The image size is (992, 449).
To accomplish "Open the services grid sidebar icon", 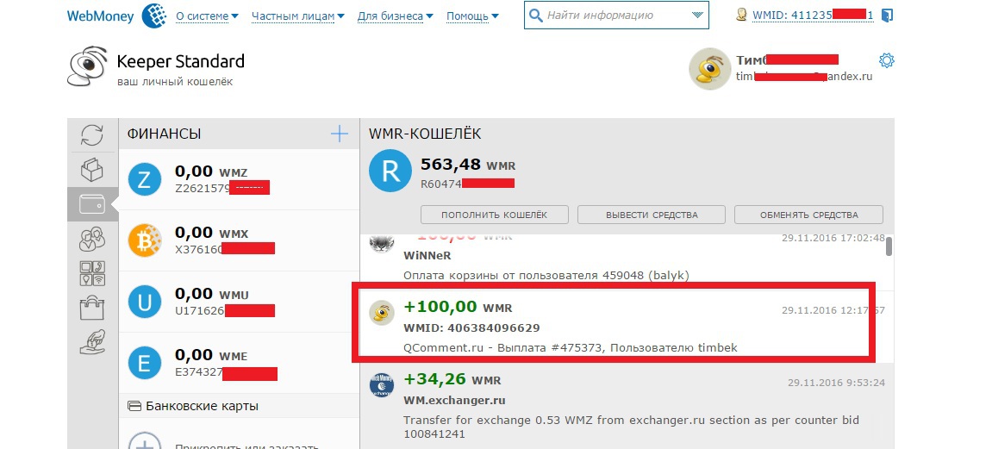I will pos(92,273).
